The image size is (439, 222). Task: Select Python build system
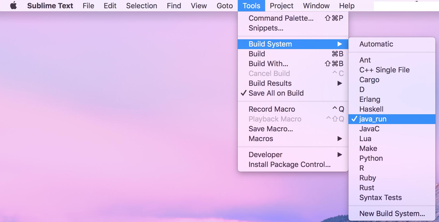coord(371,158)
